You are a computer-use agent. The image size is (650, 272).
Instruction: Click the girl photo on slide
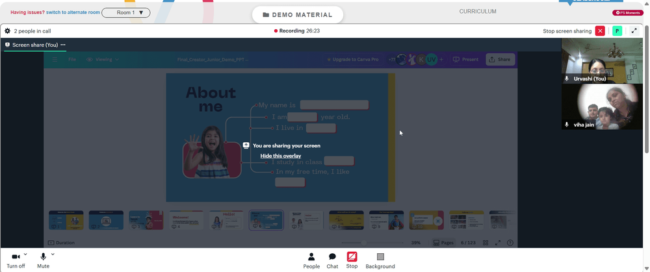212,152
